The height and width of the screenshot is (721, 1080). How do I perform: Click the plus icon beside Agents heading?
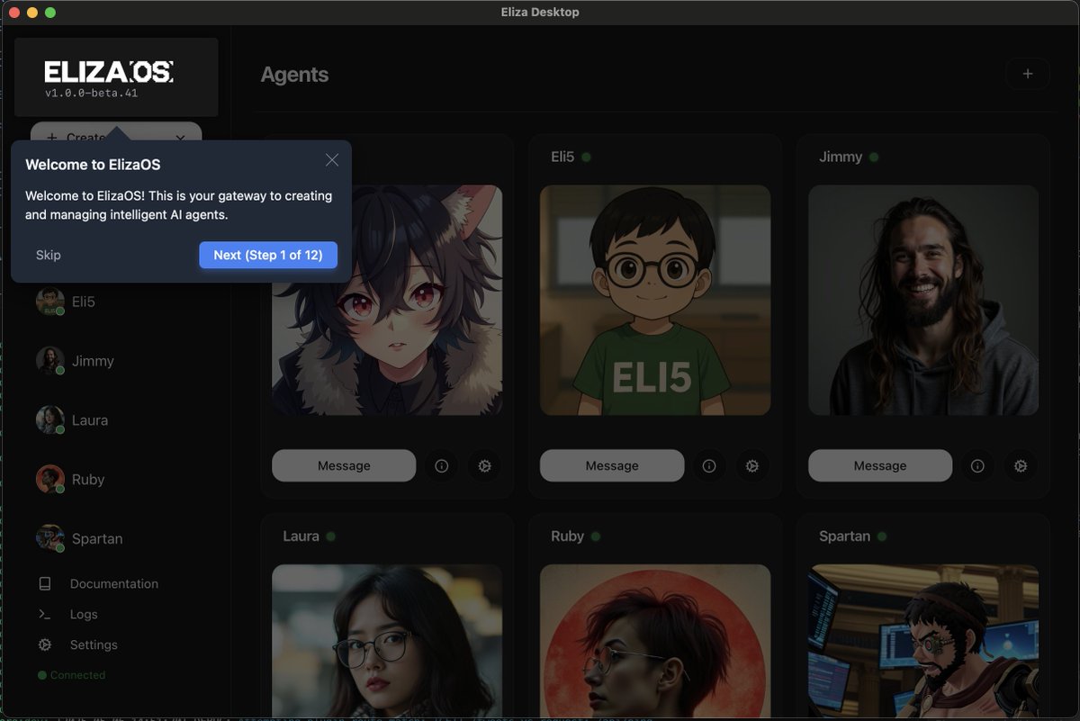click(x=1028, y=74)
